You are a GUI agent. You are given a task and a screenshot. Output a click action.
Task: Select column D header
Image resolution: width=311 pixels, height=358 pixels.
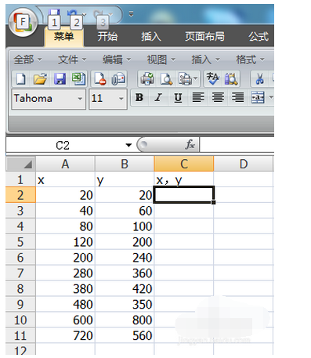(x=244, y=164)
